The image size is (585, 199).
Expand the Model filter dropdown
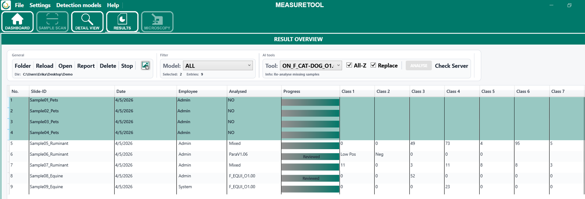tap(218, 66)
